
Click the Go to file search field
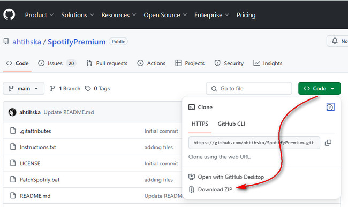click(249, 88)
